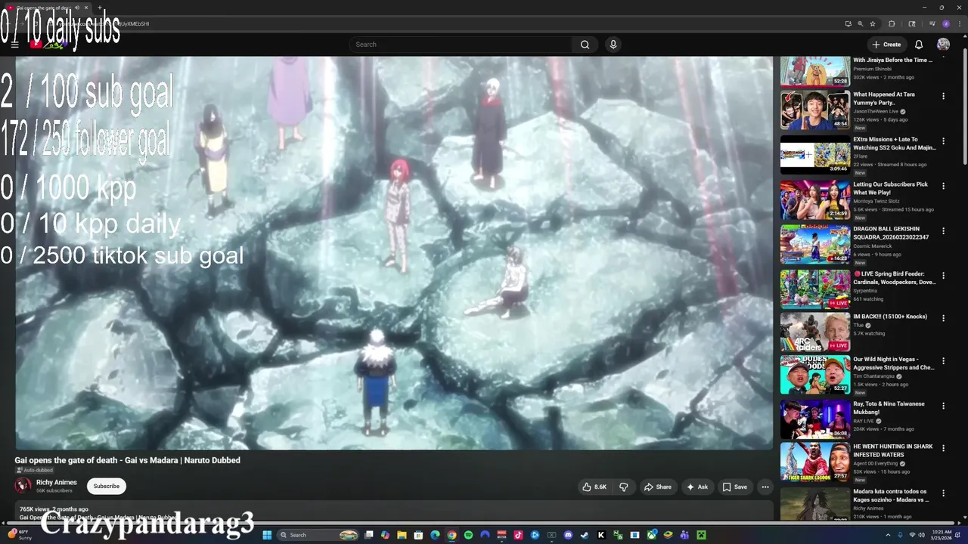Open the YouTube account avatar menu
Viewport: 968px width, 544px height.
(x=943, y=45)
